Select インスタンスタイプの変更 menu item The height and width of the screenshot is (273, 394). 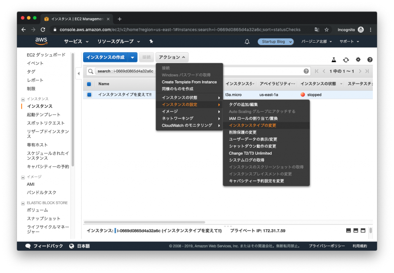pyautogui.click(x=266, y=125)
